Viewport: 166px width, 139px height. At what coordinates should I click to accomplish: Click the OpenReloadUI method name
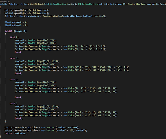click(38, 4)
